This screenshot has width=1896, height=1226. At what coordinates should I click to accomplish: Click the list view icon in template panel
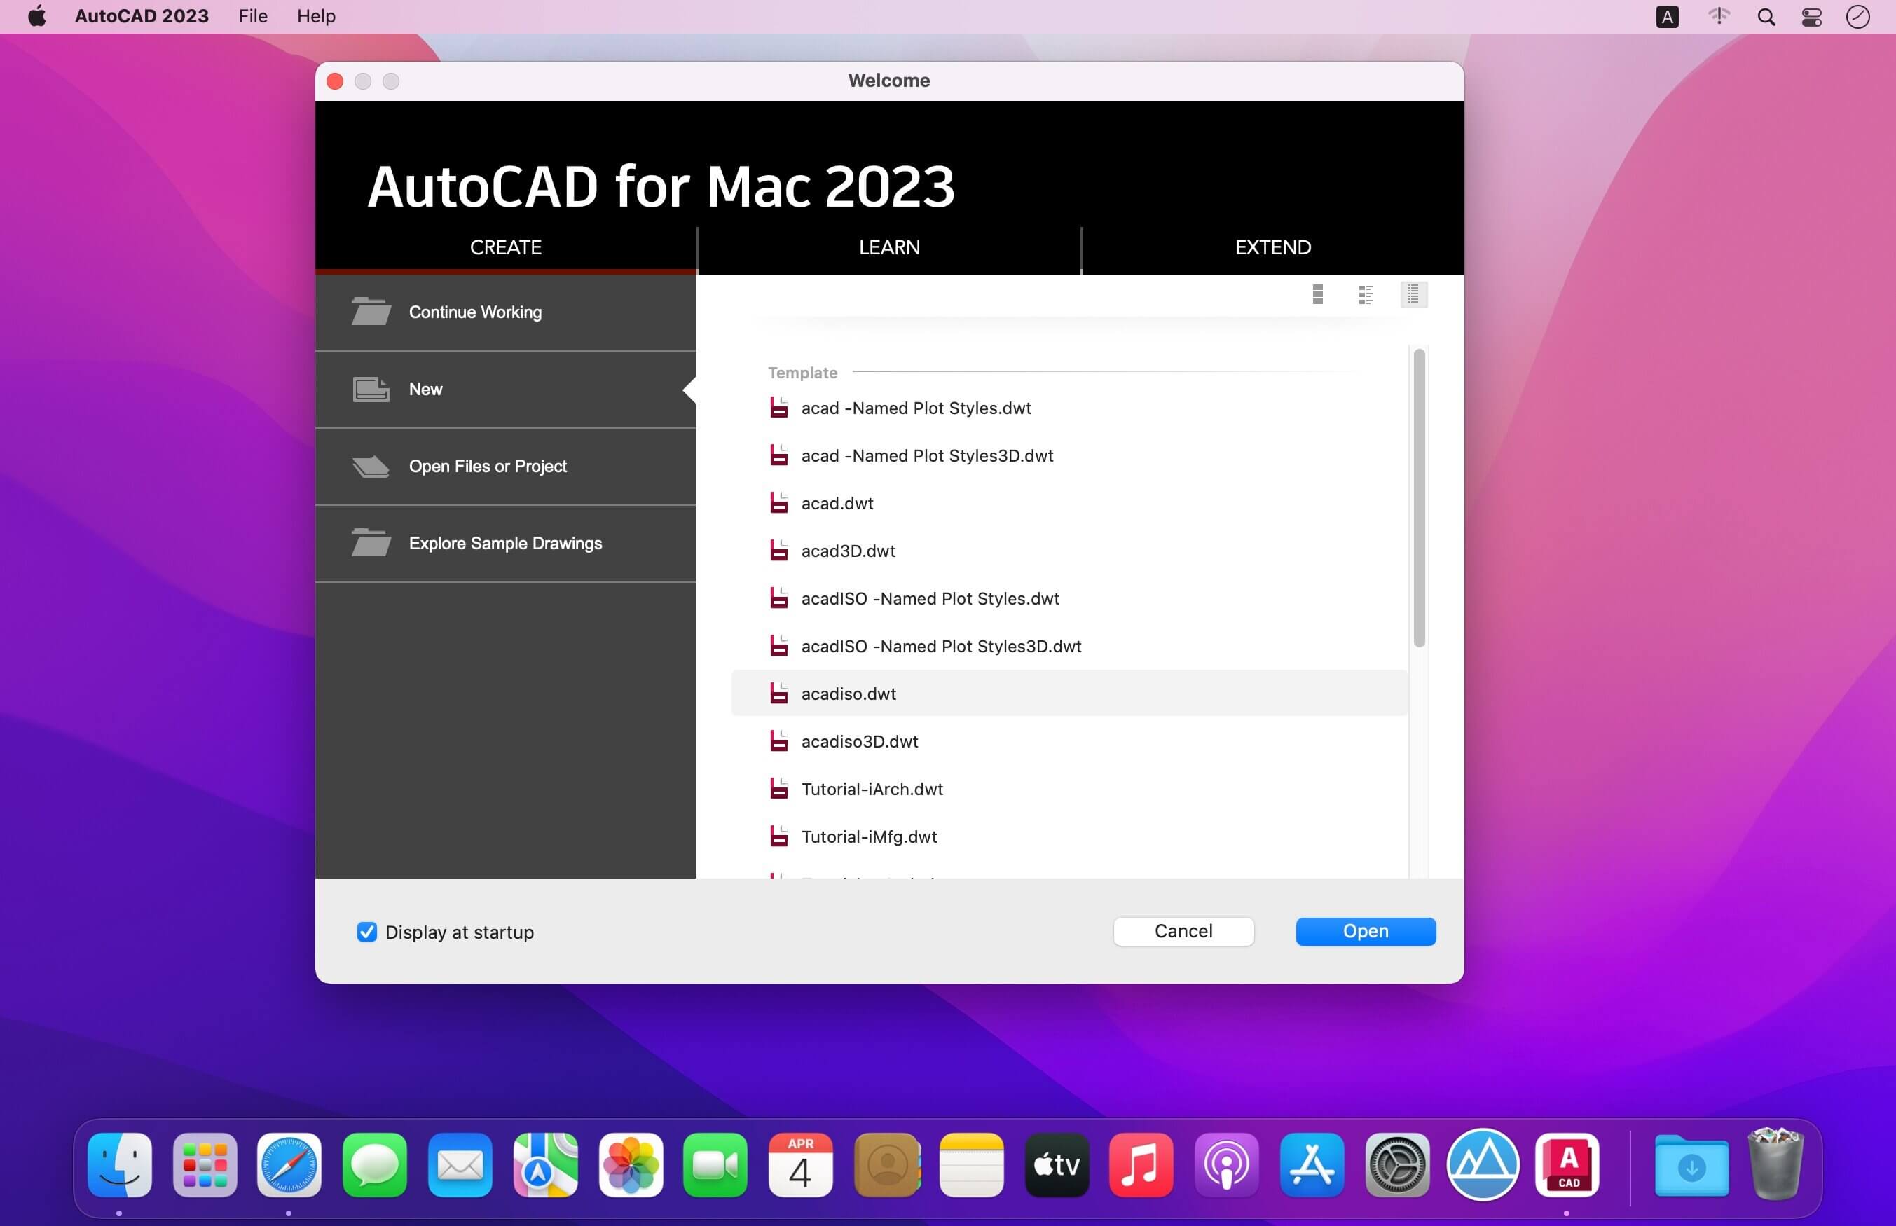(1414, 294)
